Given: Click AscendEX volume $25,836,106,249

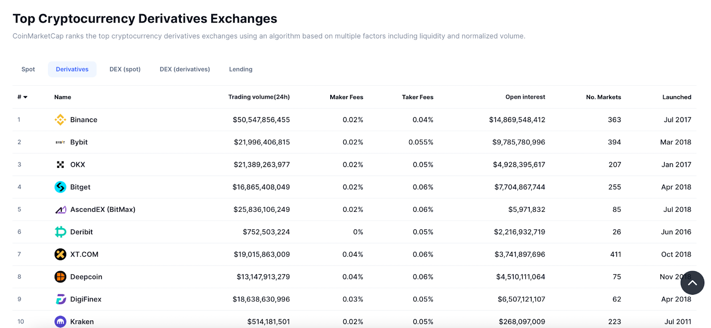Looking at the screenshot, I should coord(262,209).
